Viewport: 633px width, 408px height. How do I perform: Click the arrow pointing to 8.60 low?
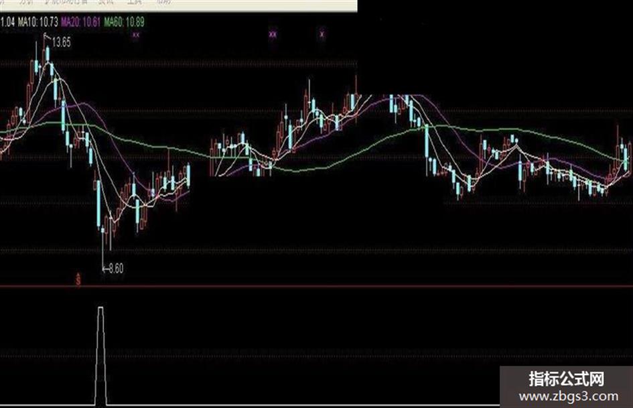[105, 269]
